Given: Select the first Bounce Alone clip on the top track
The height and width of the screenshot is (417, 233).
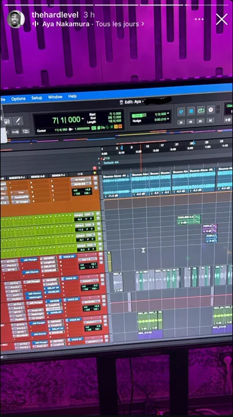Looking at the screenshot, I should click(116, 186).
